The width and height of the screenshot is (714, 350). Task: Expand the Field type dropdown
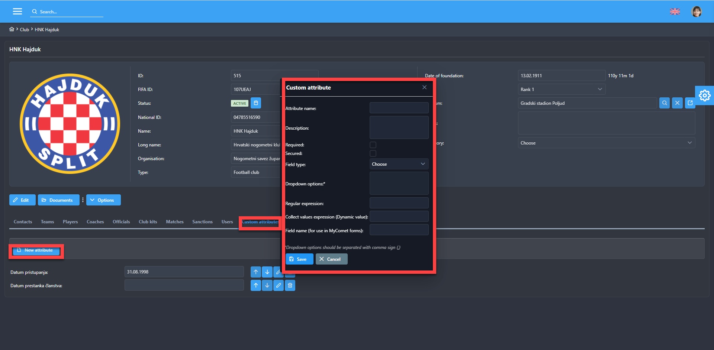click(399, 164)
